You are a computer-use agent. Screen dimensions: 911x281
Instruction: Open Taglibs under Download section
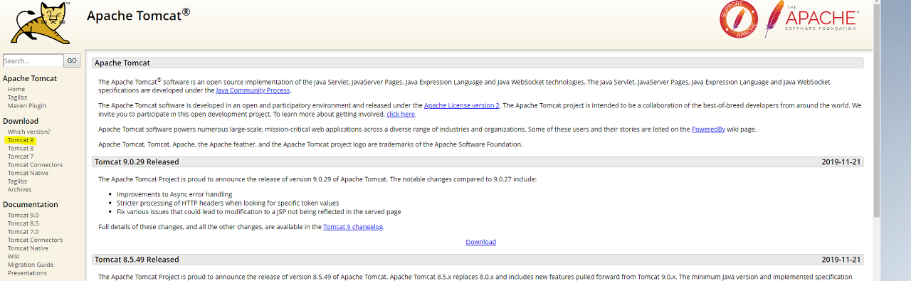(18, 181)
